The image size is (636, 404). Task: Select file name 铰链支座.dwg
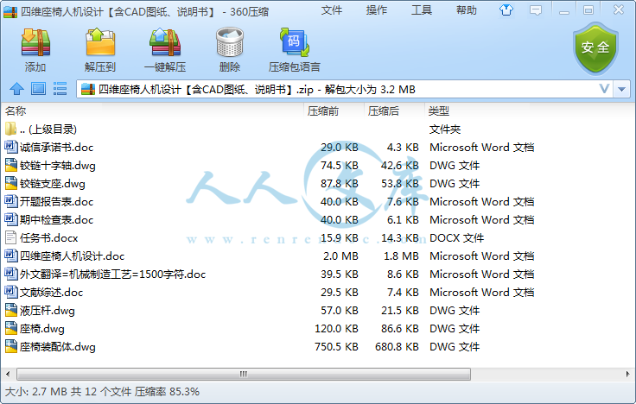point(53,184)
